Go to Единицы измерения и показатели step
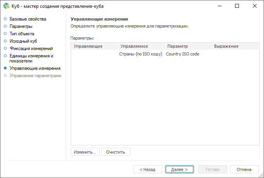 [x=31, y=58]
